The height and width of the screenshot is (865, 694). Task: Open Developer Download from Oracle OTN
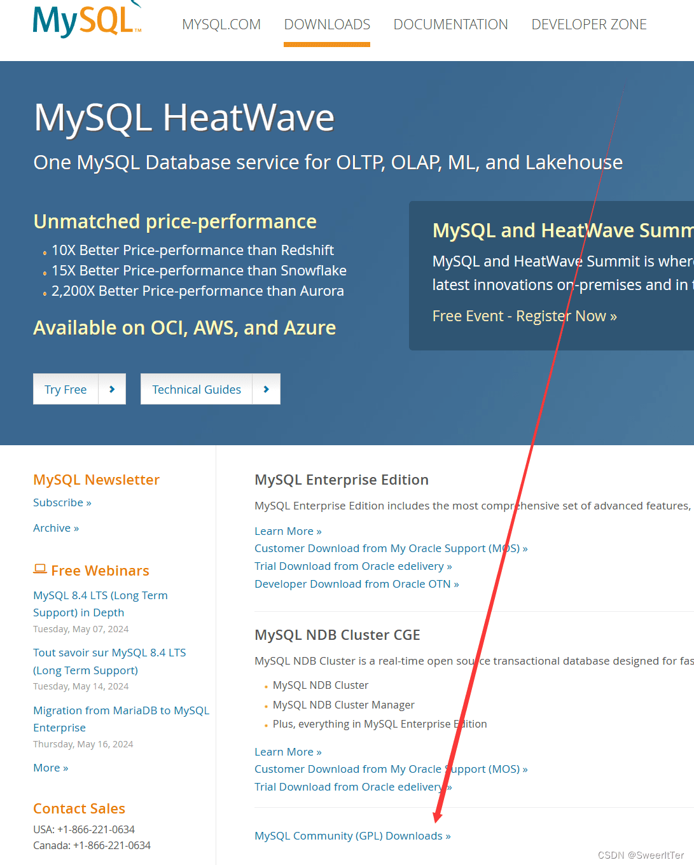357,584
